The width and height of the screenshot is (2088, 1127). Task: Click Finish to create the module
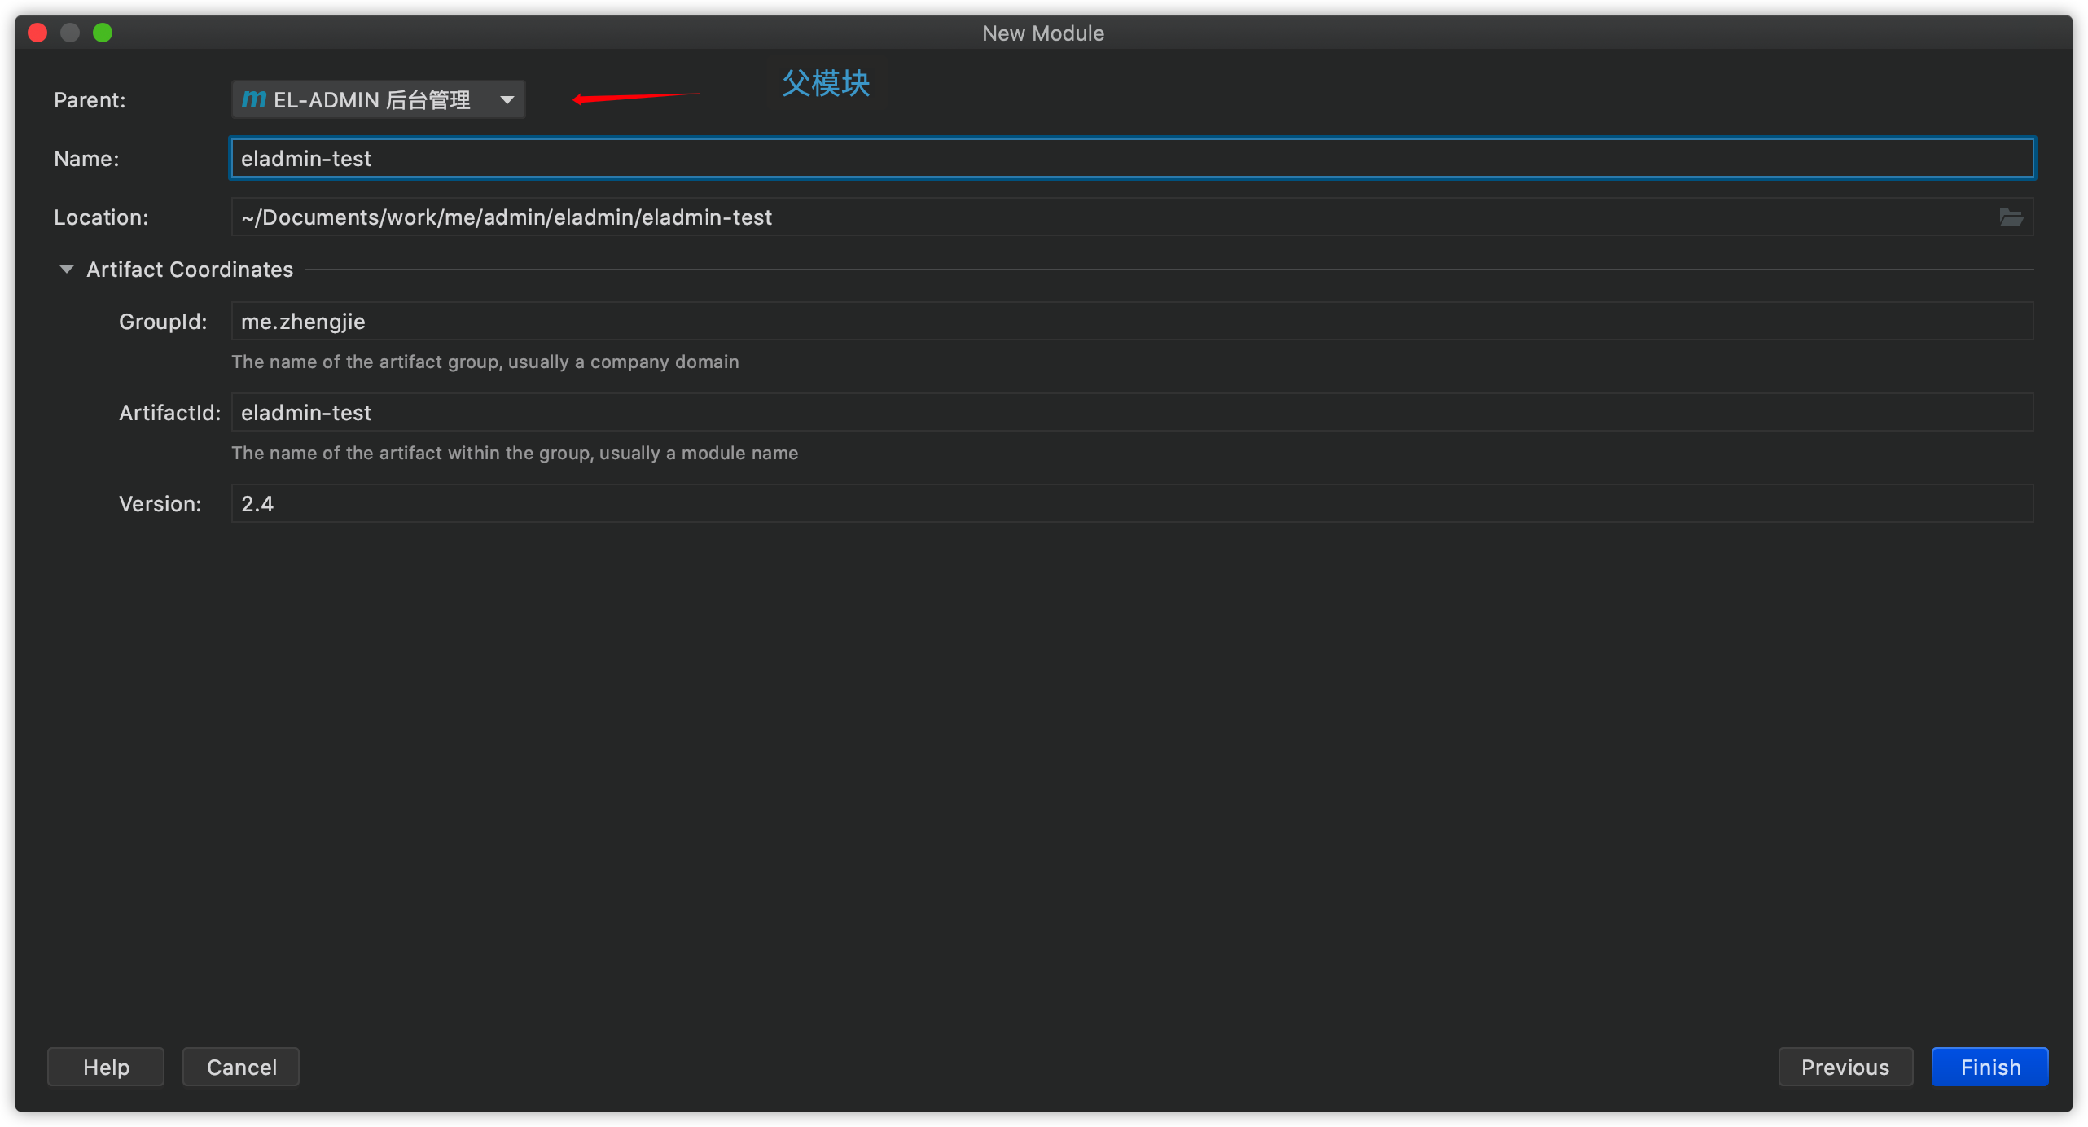tap(1988, 1066)
